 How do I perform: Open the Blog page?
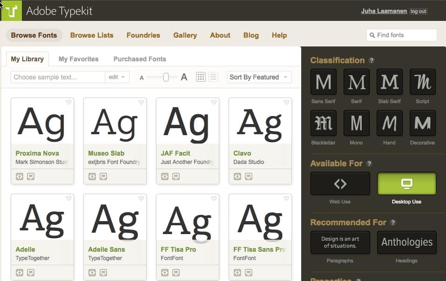tap(251, 35)
